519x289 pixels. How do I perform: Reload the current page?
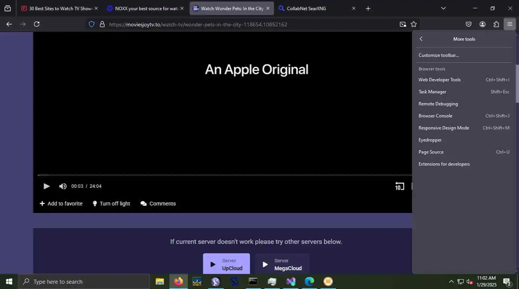coord(37,24)
